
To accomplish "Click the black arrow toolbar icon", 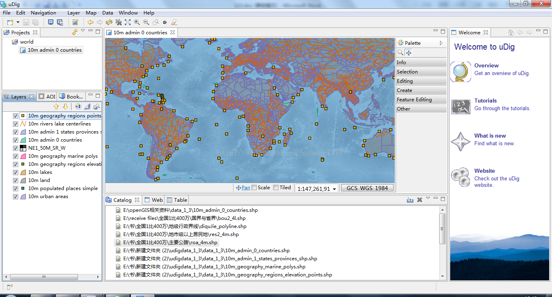I will (x=165, y=23).
